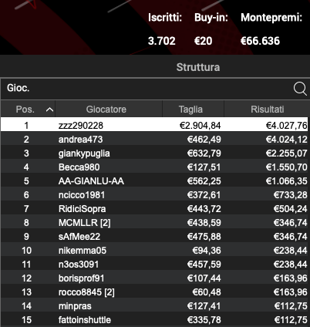Select player andrea473 row
Image resolution: width=310 pixels, height=327 pixels.
pos(154,139)
